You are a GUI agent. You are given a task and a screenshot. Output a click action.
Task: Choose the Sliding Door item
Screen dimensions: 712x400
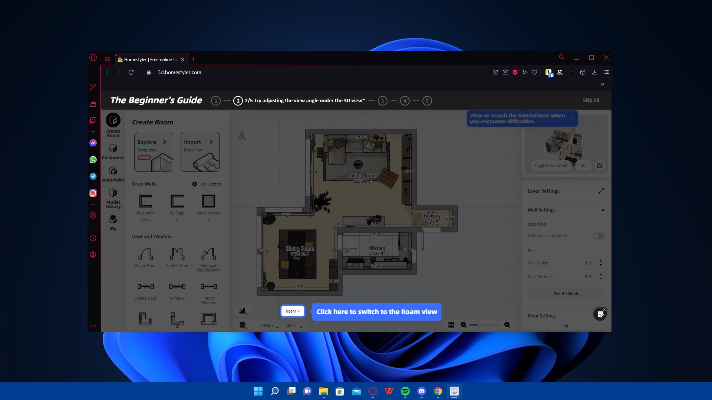point(145,287)
